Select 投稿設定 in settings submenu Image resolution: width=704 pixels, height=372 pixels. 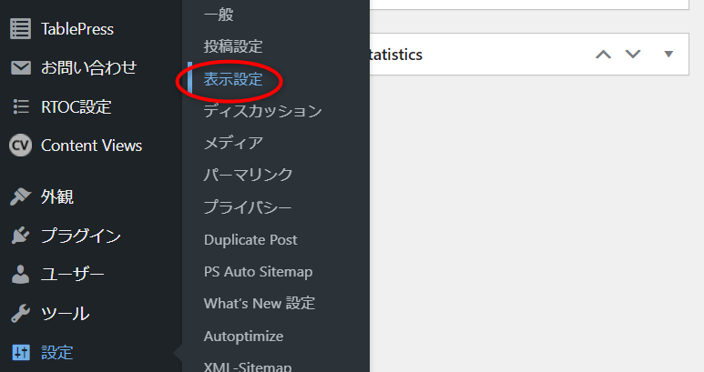(x=233, y=46)
